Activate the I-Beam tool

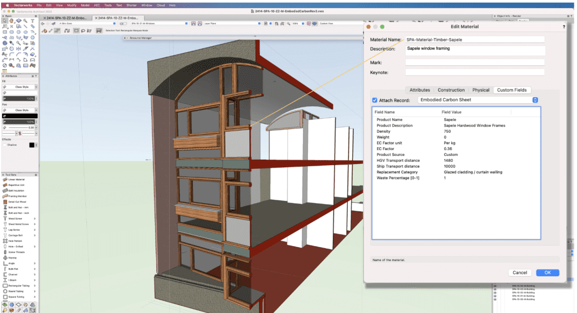click(x=12, y=281)
